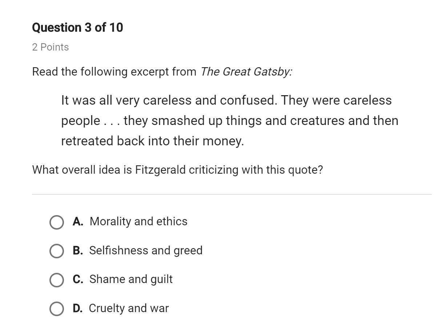Image resolution: width=434 pixels, height=331 pixels.
Task: Click the prompt 'What overall idea is Fitzgerald'
Action: click(177, 170)
